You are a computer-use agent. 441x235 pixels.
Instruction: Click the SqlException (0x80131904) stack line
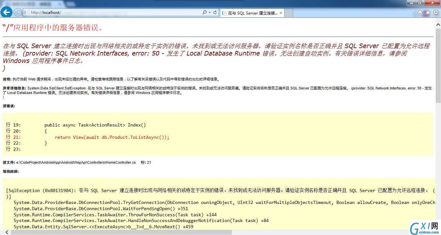click(221, 190)
